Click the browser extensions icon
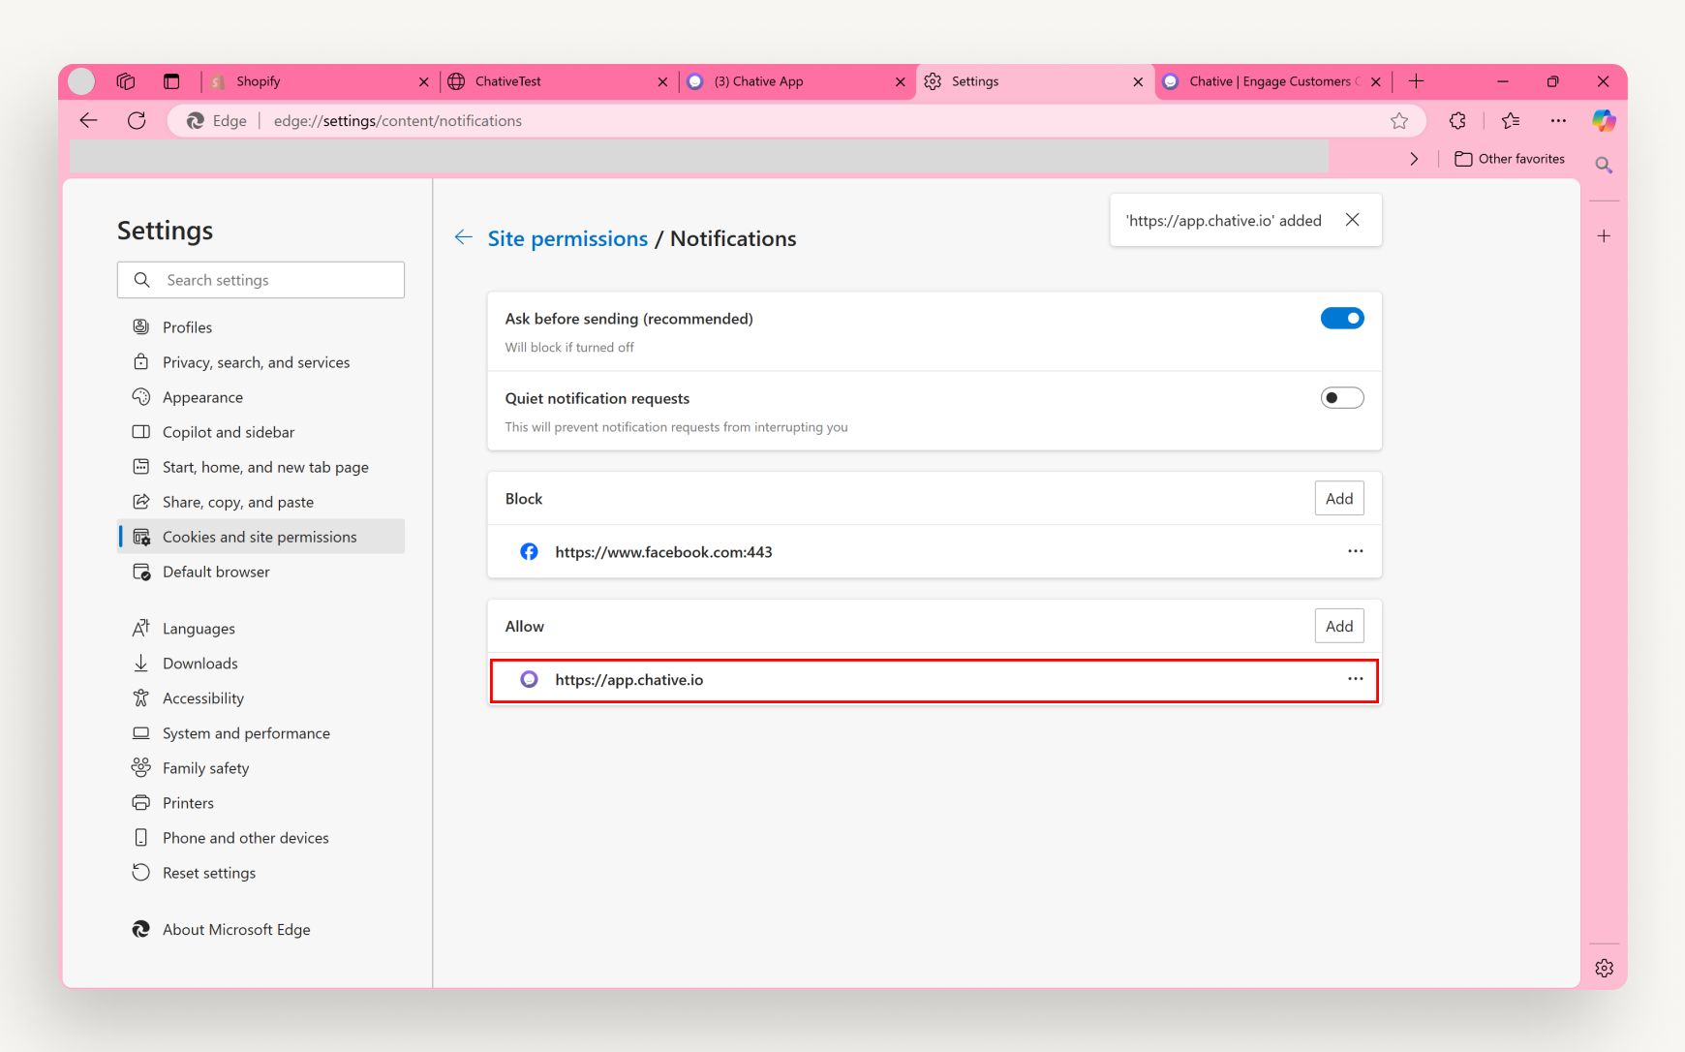1685x1052 pixels. tap(1457, 120)
